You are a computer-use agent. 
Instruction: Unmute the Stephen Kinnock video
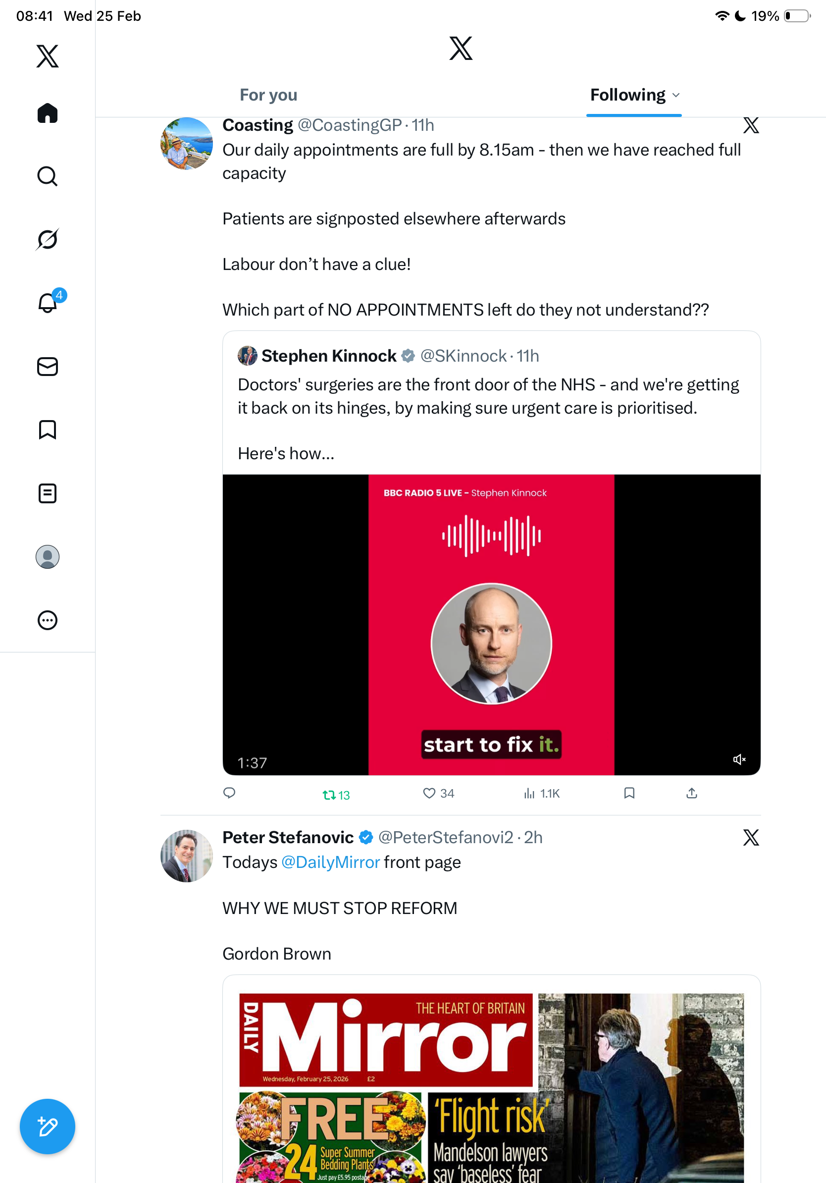click(x=739, y=759)
